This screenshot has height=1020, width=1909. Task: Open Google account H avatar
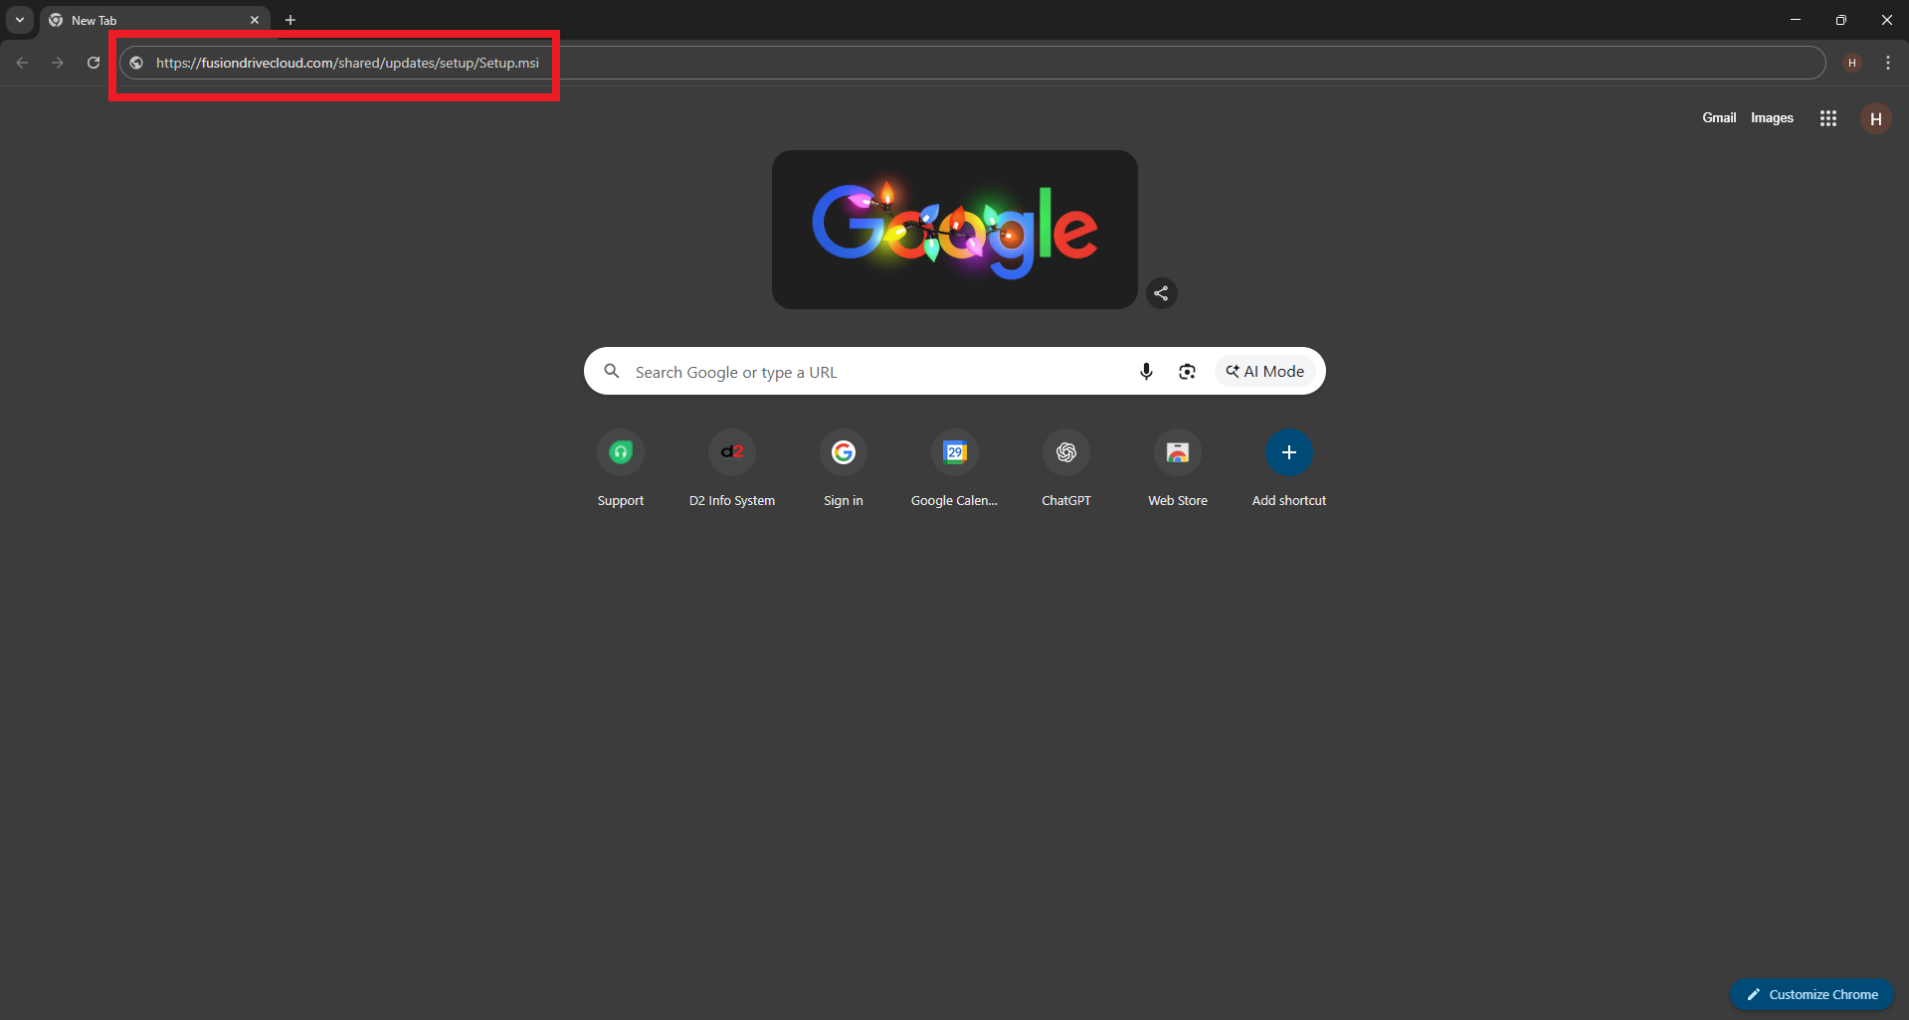click(1876, 118)
